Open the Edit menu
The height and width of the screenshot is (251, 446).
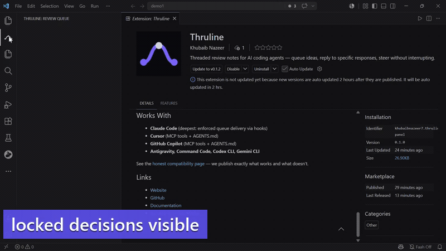pyautogui.click(x=31, y=6)
